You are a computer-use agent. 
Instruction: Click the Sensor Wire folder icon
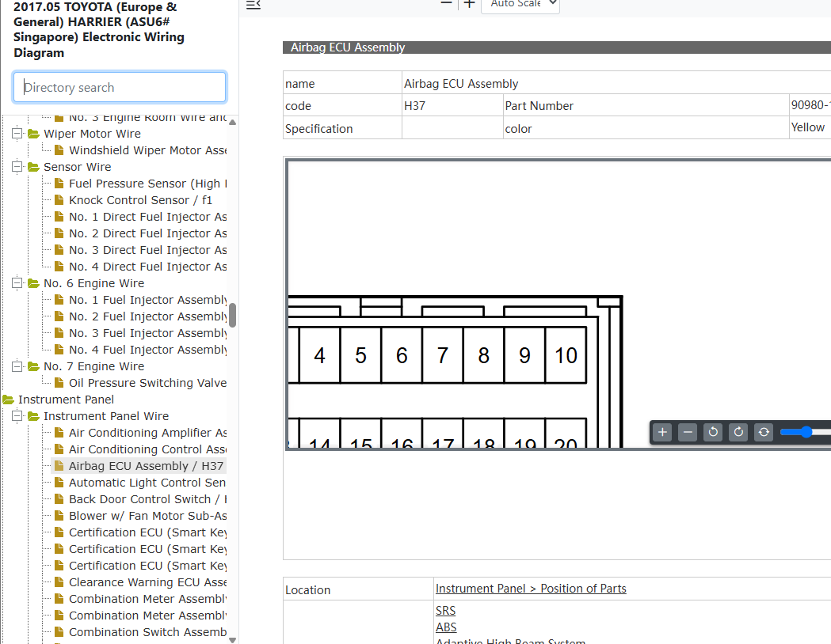click(33, 167)
